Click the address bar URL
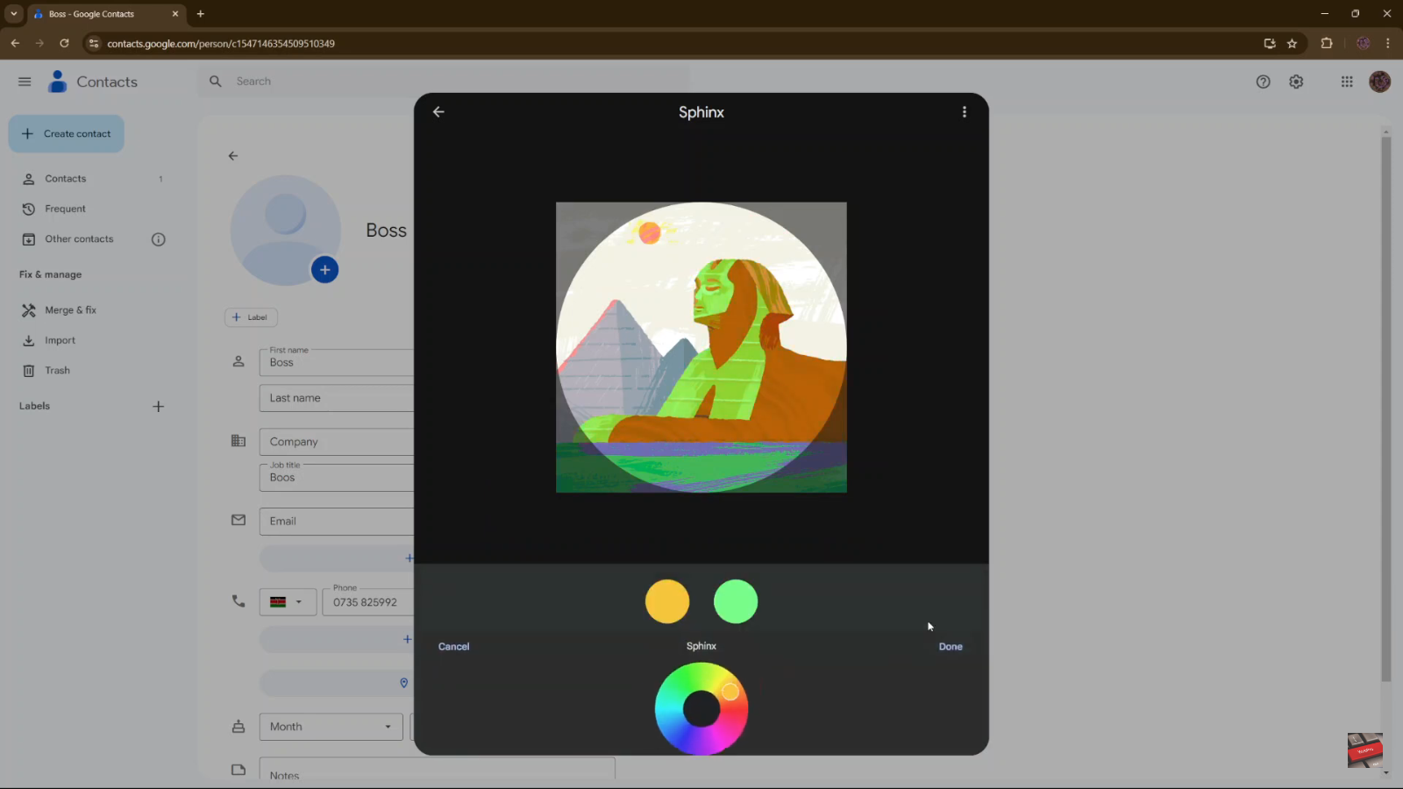1403x789 pixels. (x=221, y=43)
